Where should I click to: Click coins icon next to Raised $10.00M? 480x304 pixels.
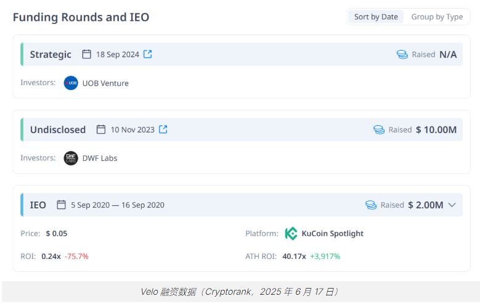[x=379, y=129]
